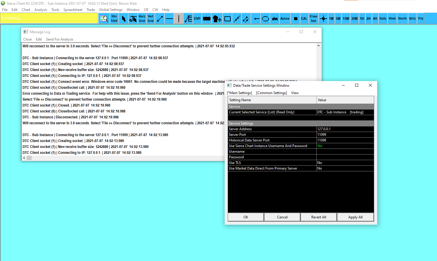Click the Revert All button
The width and height of the screenshot is (437, 261).
[319, 217]
